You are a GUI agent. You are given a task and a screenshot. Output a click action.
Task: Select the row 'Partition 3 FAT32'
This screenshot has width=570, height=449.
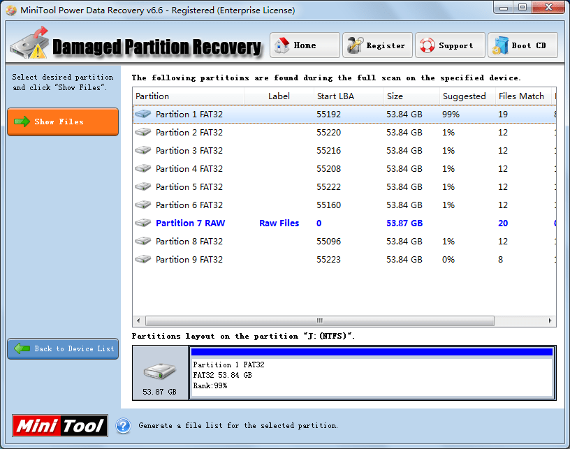click(344, 150)
